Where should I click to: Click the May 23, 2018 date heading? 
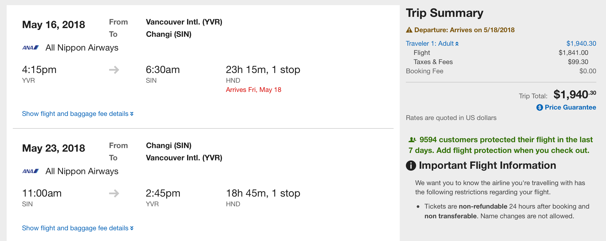click(53, 148)
